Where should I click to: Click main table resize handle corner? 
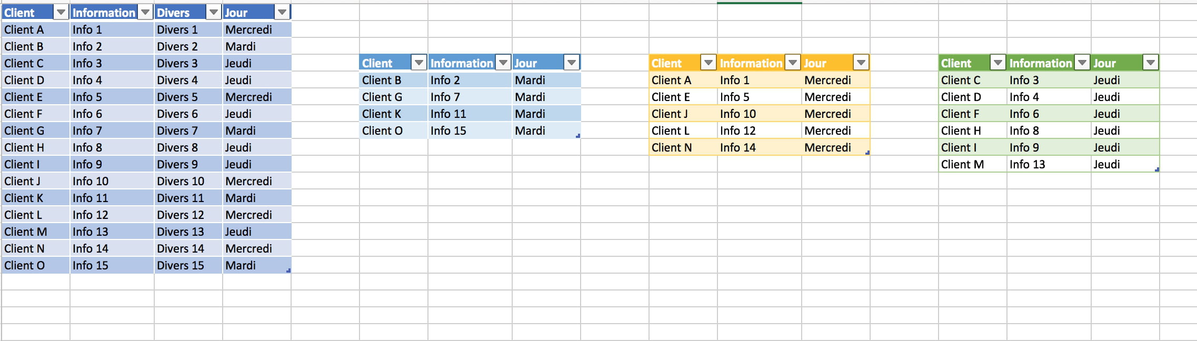pyautogui.click(x=288, y=270)
